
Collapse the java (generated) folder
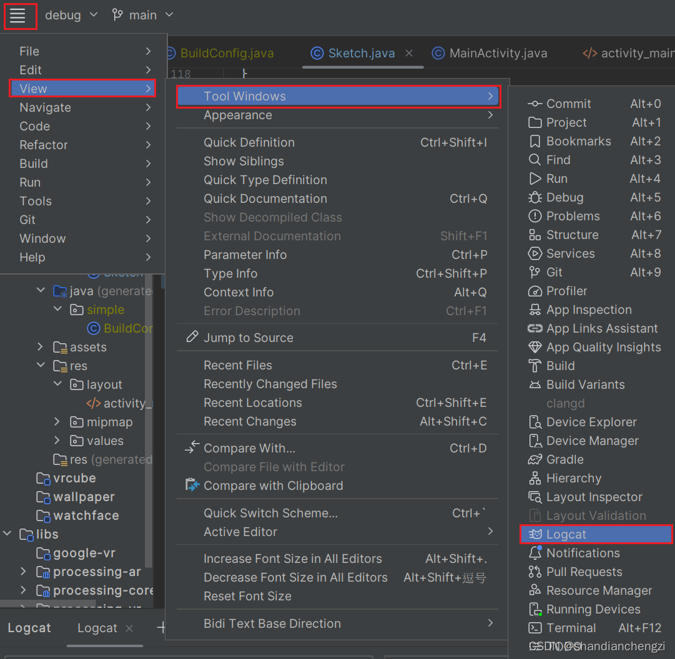click(x=41, y=290)
